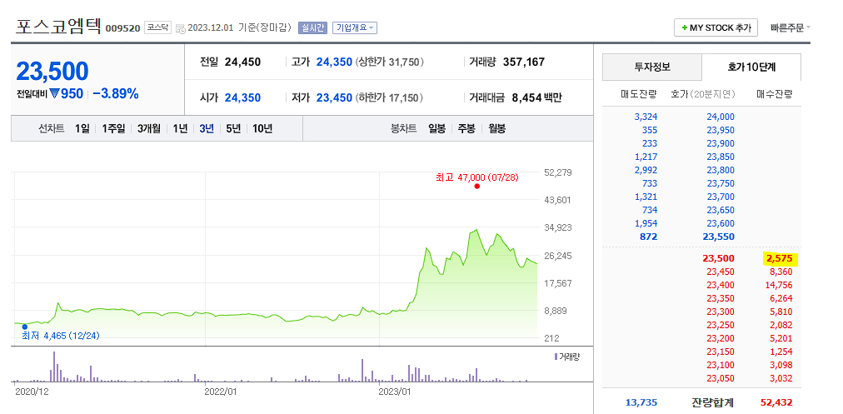This screenshot has height=414, width=843.
Task: Click sell quantity 3,324
Action: tap(646, 117)
